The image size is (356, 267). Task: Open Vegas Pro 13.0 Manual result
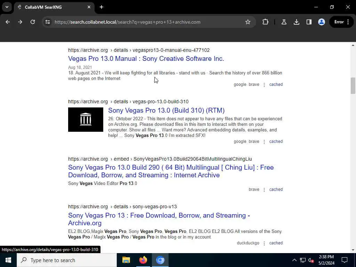tap(146, 58)
